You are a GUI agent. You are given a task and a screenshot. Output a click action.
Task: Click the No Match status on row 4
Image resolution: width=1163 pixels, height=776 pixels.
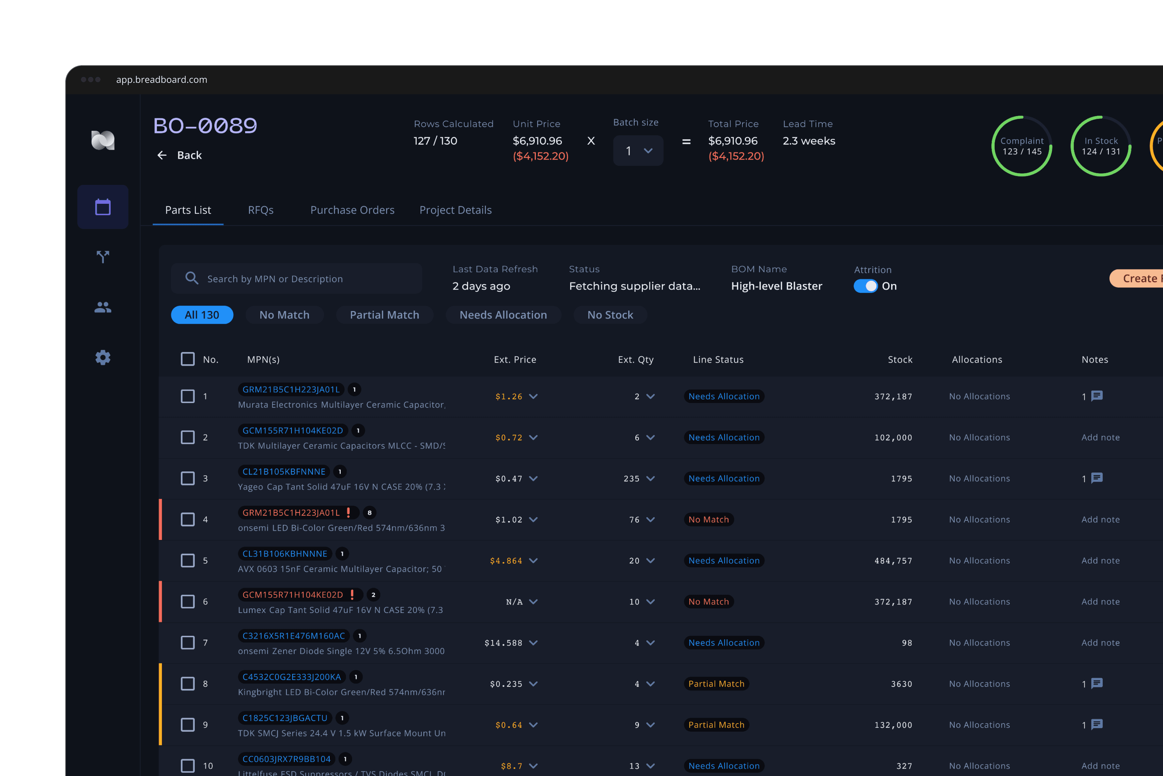(708, 519)
